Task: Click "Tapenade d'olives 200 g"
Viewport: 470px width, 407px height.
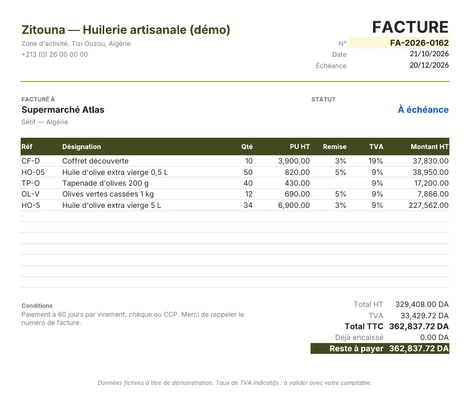Action: click(x=106, y=183)
